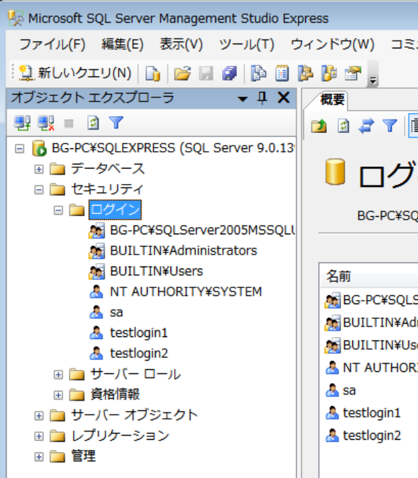The image size is (418, 478).
Task: Click the Filter funnel in Object Explorer toolbar
Action: [x=116, y=123]
